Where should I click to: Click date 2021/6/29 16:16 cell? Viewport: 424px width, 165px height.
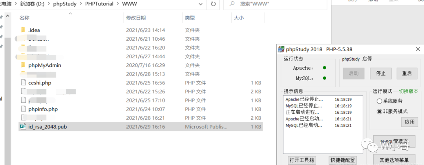pos(146,127)
